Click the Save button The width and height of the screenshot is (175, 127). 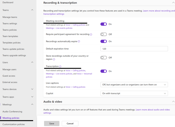(x=52, y=124)
